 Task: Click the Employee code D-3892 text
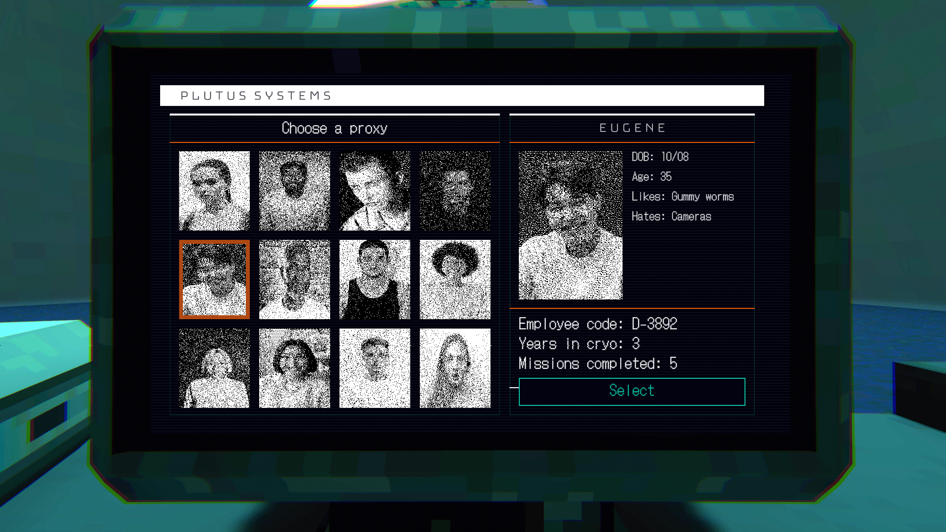(x=598, y=324)
